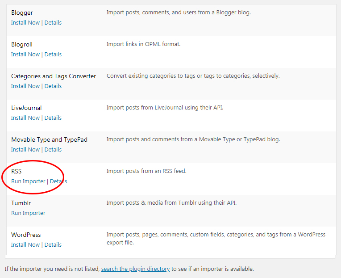Click Install Now under WordPress
This screenshot has width=341, height=278.
point(25,245)
